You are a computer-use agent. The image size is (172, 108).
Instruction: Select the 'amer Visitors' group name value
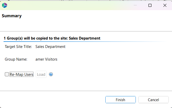click(x=46, y=59)
